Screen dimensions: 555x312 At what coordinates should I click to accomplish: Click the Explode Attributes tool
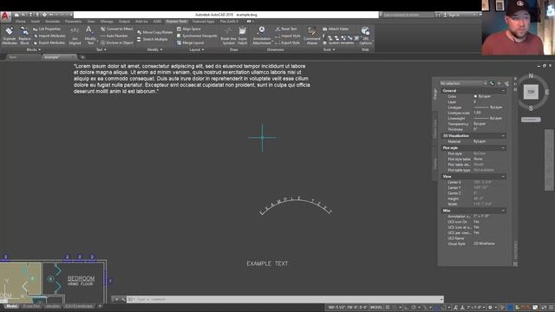[10, 36]
